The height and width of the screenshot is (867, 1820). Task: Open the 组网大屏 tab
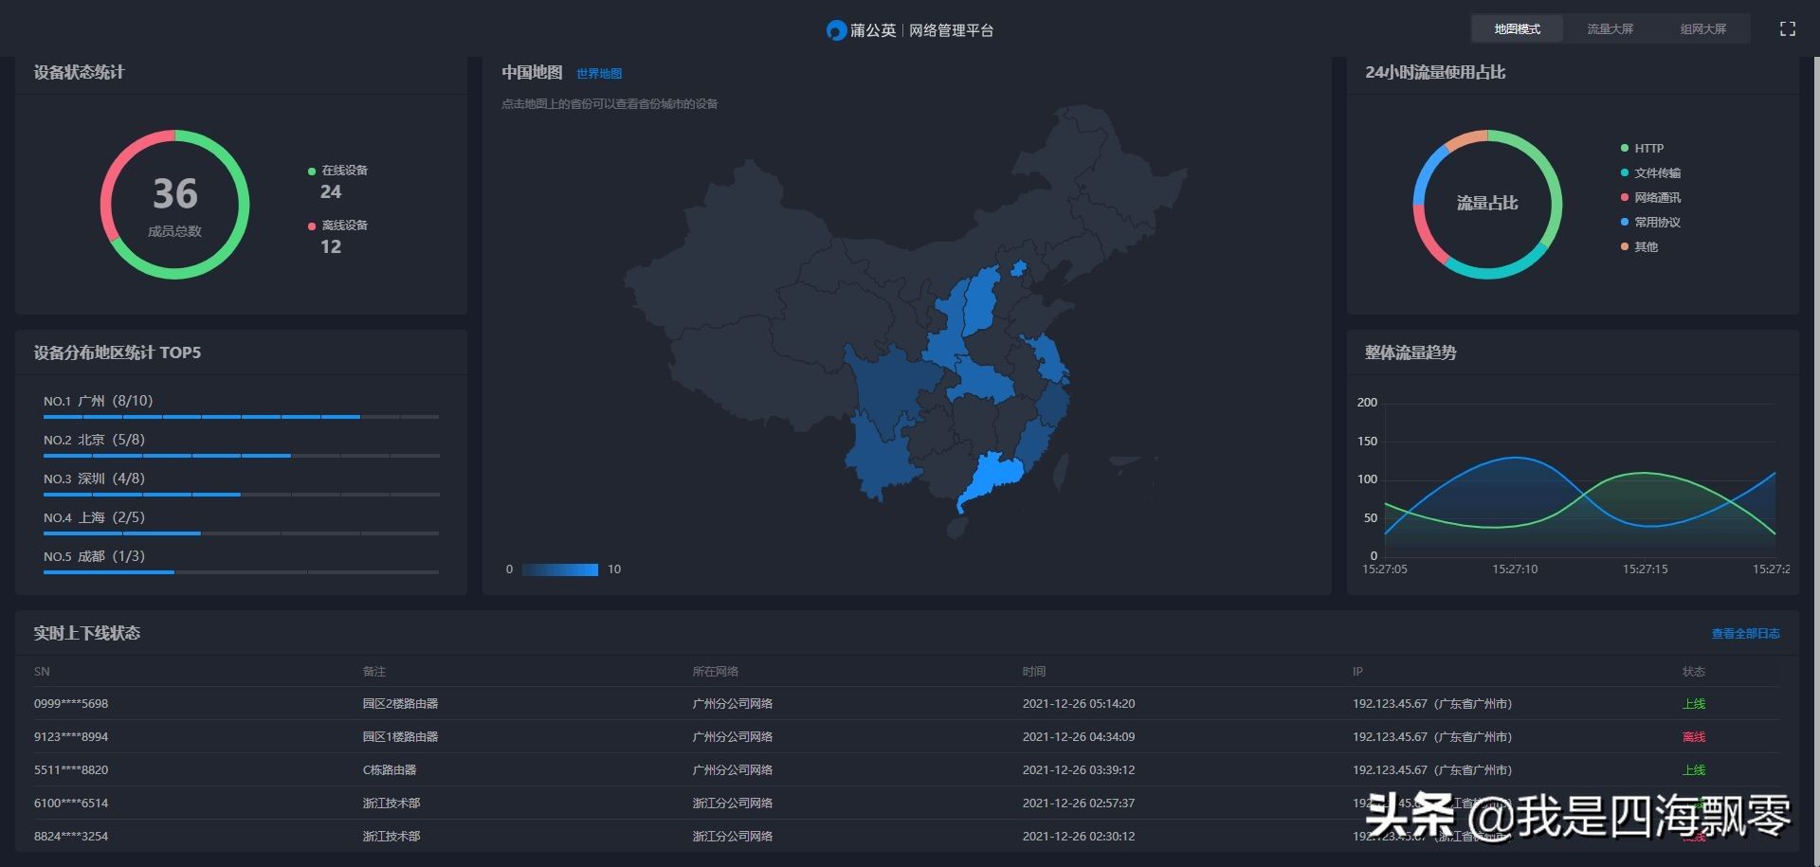(1702, 29)
